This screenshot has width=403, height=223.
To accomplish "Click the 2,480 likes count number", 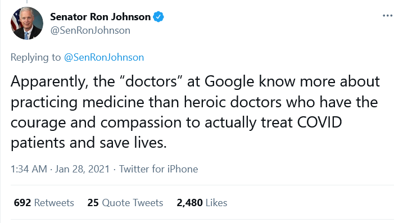I will click(189, 203).
